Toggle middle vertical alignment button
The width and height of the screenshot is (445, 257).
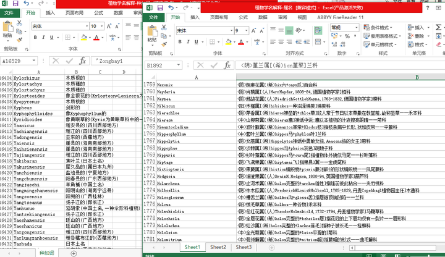tap(281, 30)
